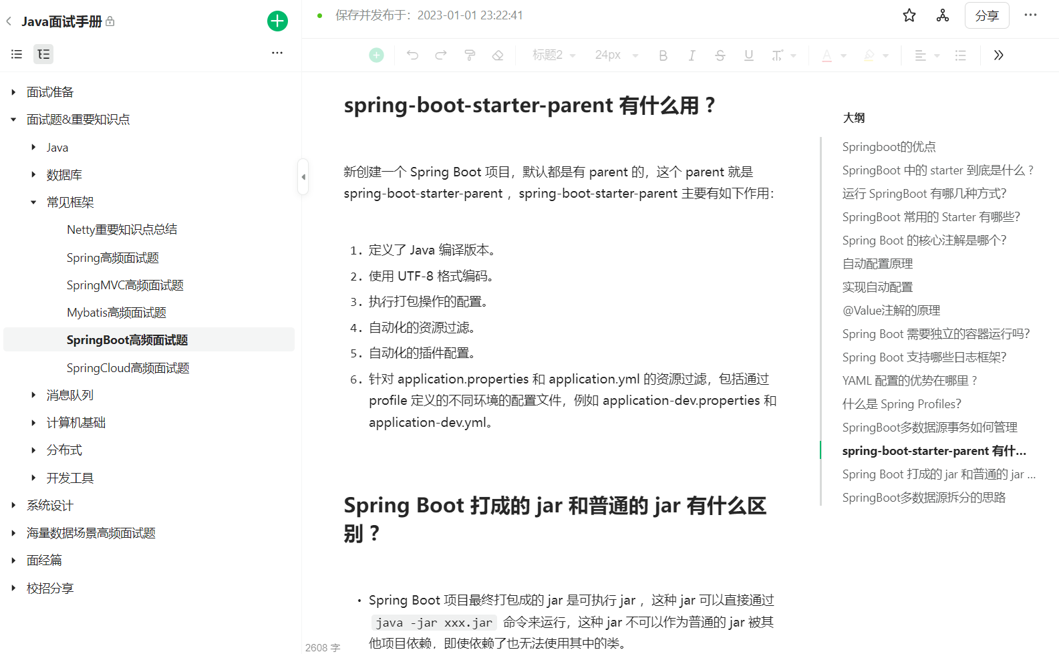Screen dimensions: 1059x654
Task: Collapse the 面试题&重要知识点 node
Action: pyautogui.click(x=13, y=120)
